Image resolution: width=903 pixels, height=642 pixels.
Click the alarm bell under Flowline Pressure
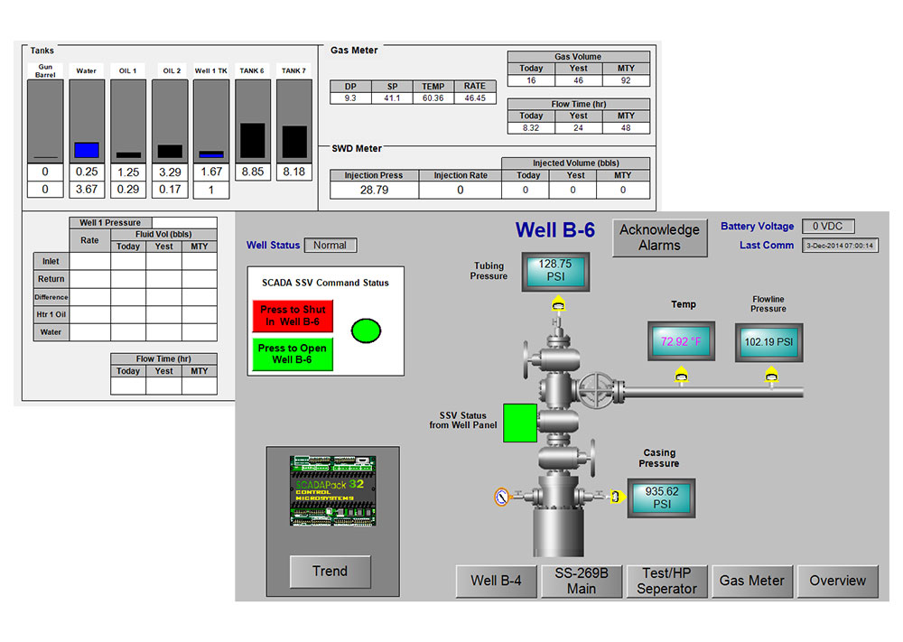tap(770, 376)
